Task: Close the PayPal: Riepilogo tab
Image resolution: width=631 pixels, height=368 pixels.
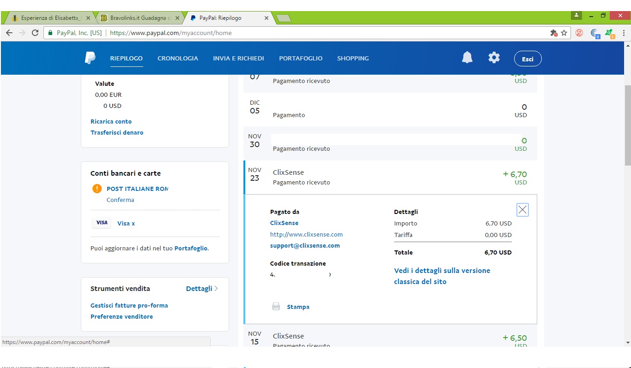Action: click(267, 18)
